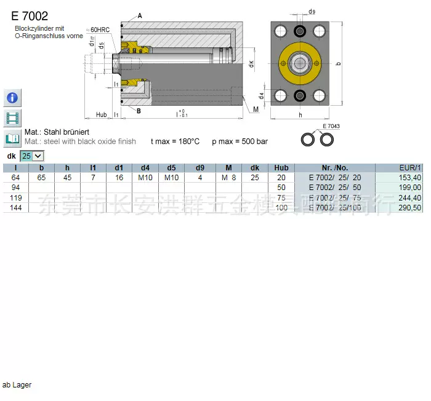
Task: Click the yellow ring in front view drawing
Action: (300, 65)
